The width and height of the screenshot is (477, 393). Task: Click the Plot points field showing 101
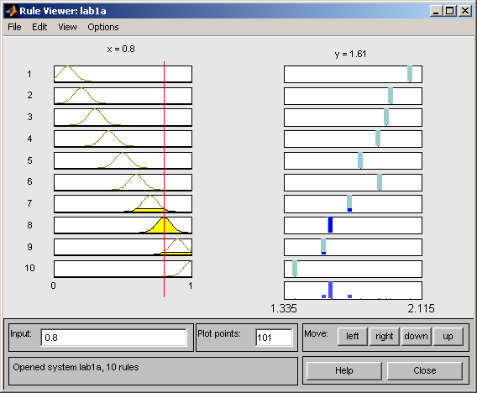pos(274,338)
